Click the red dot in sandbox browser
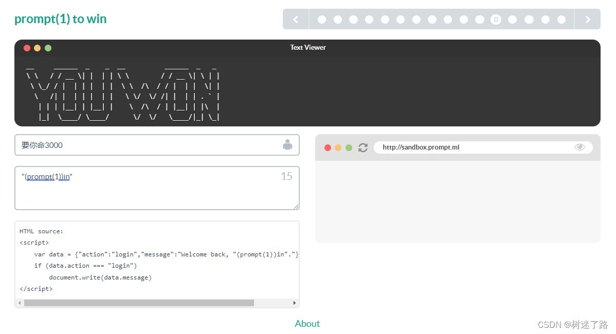This screenshot has height=334, width=616. click(x=328, y=147)
